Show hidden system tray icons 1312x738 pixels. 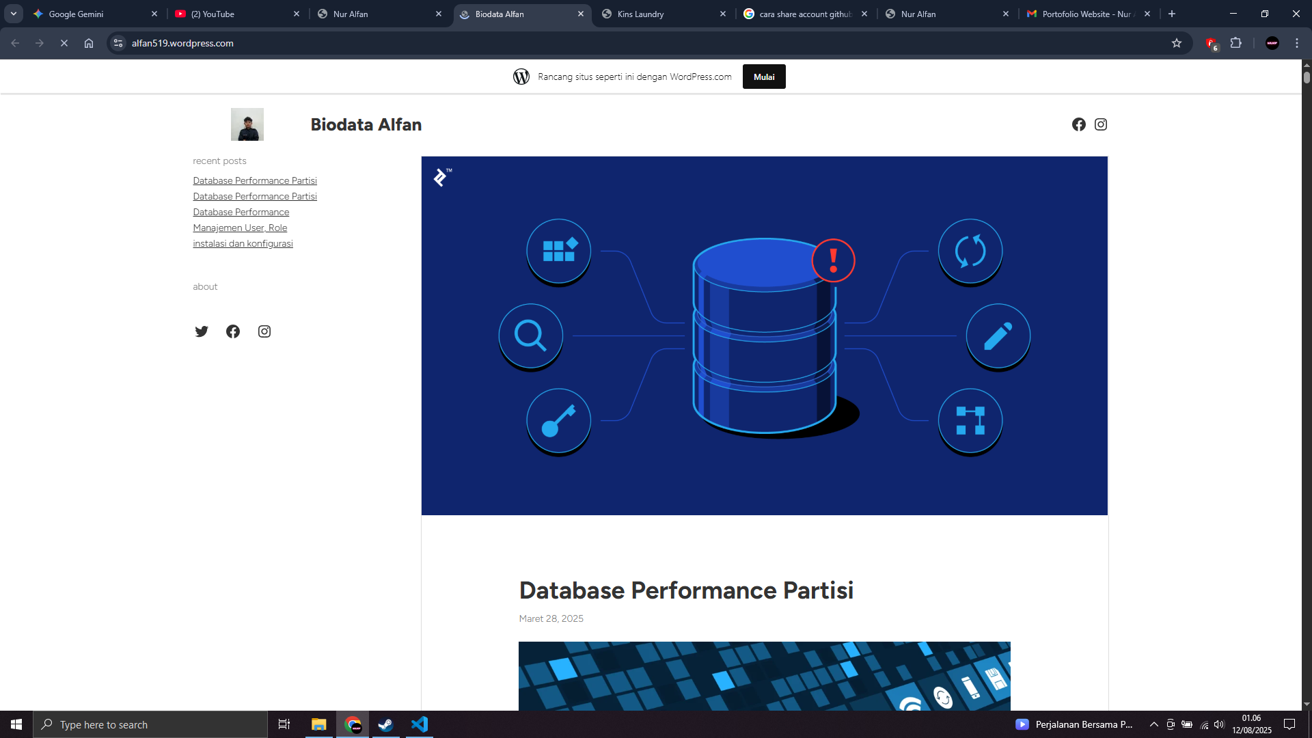tap(1154, 724)
